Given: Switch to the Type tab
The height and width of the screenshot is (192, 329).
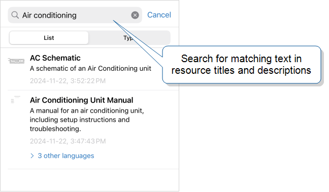Looking at the screenshot, I should (128, 38).
